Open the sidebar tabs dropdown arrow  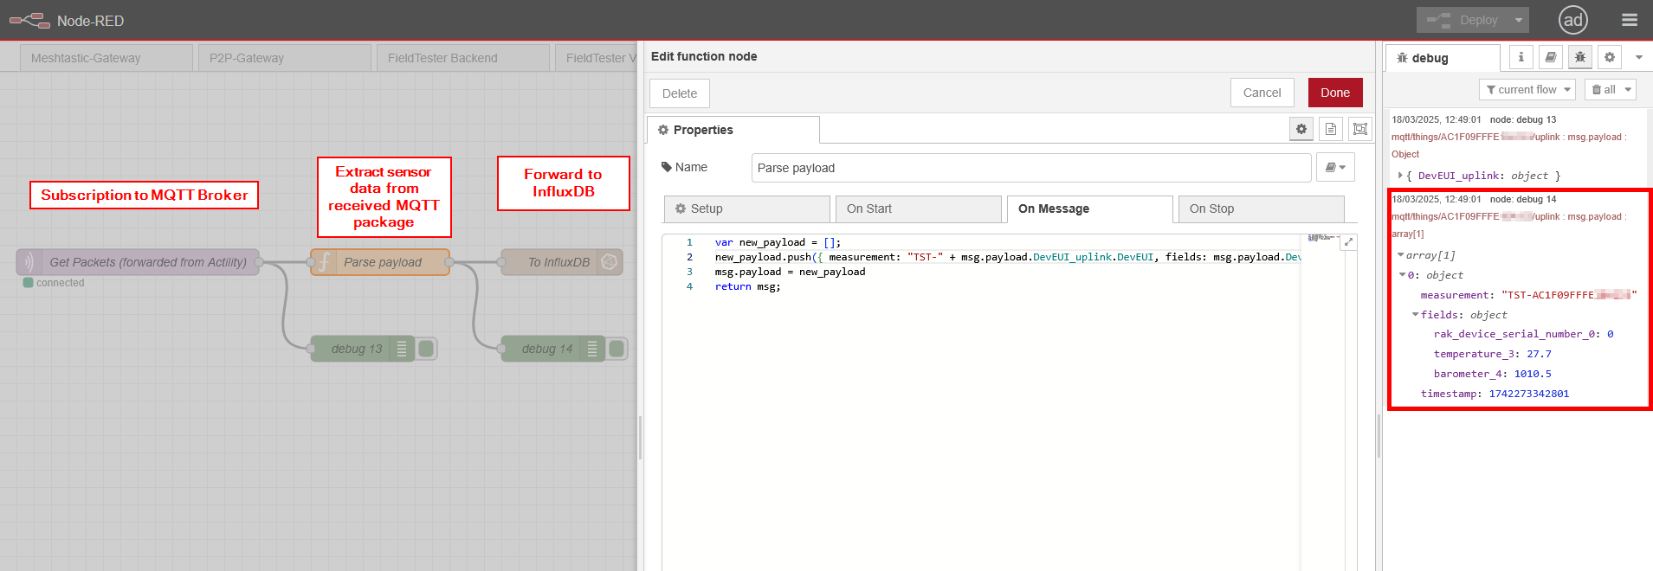(x=1638, y=58)
